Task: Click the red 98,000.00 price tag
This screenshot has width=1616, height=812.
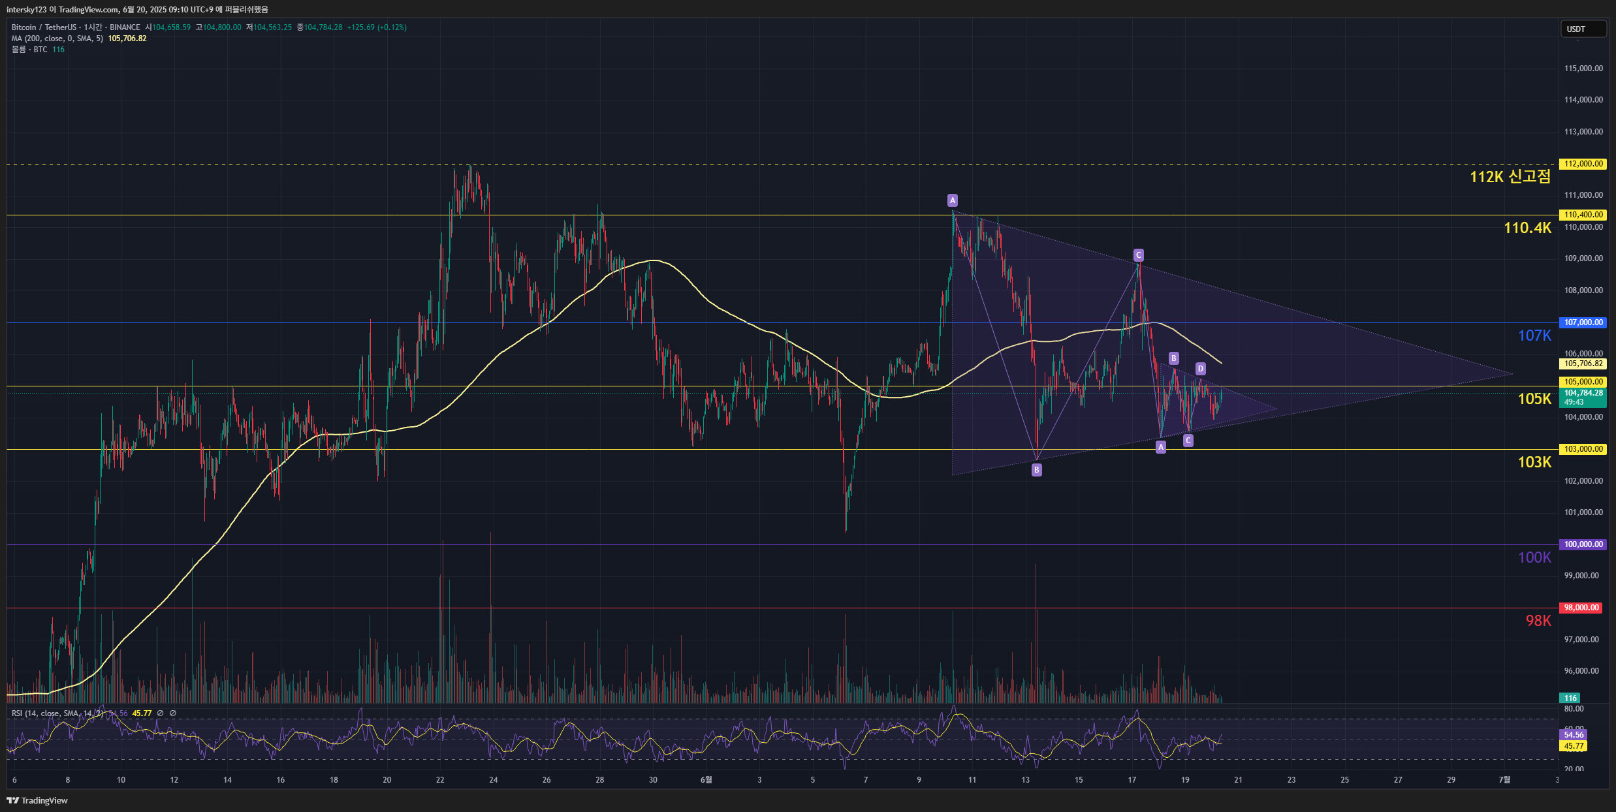Action: (1580, 608)
